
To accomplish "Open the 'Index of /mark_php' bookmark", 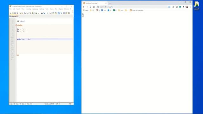I will (137, 10).
